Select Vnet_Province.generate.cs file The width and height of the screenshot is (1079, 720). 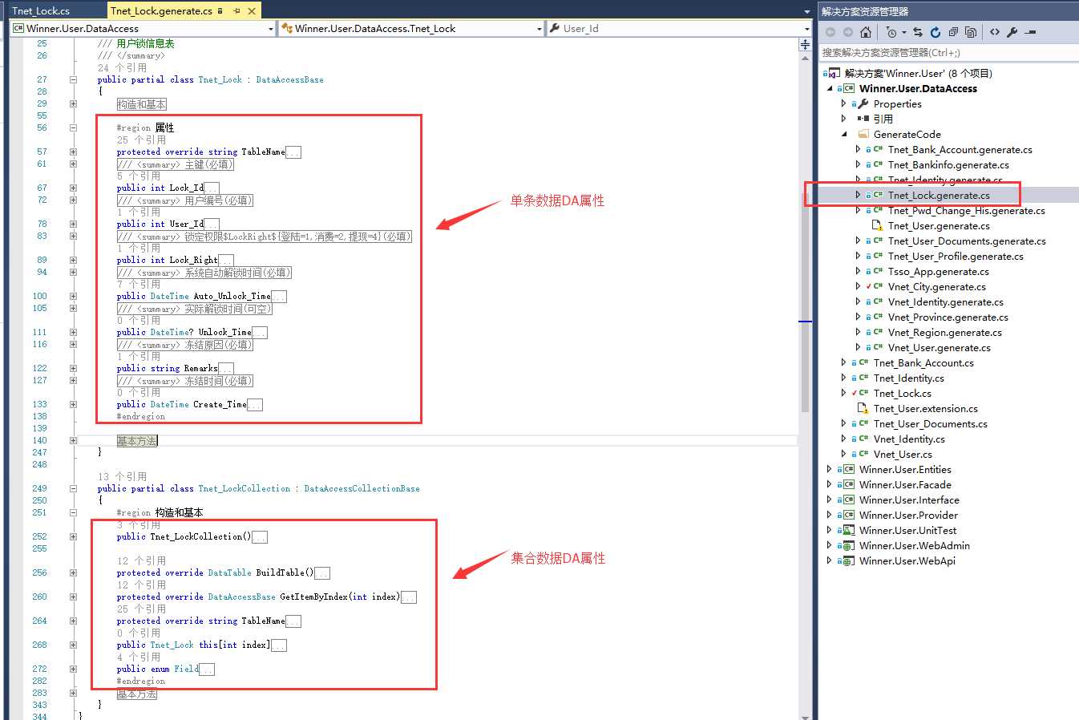[948, 317]
